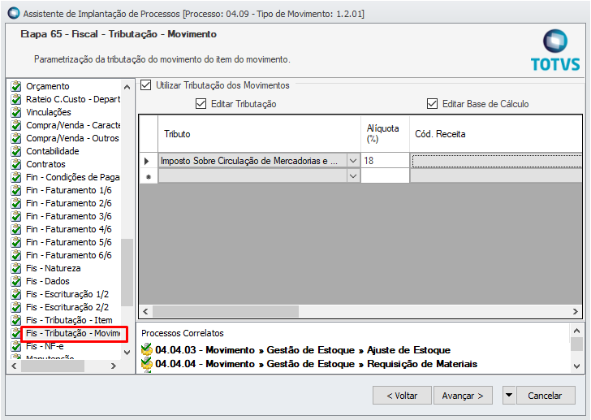
Task: Click the checkmark icon beside Orçamento
Action: (16, 86)
